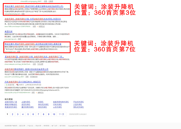Open footer link 推广合作
Screen dimensions: 181x129
54,126
